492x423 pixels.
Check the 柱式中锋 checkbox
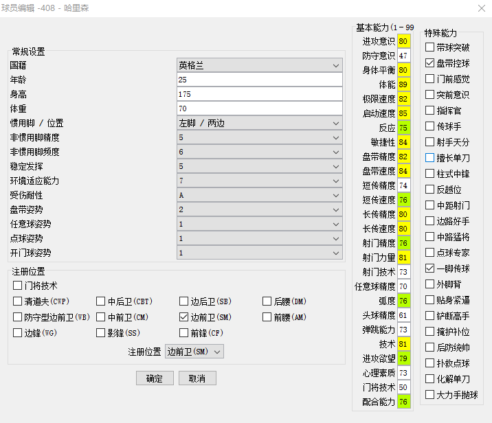[x=430, y=174]
